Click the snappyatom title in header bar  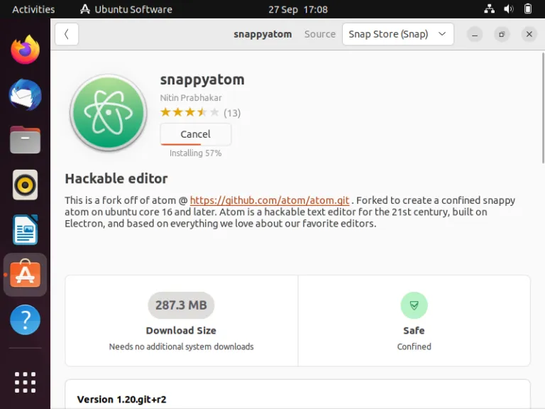tap(263, 34)
